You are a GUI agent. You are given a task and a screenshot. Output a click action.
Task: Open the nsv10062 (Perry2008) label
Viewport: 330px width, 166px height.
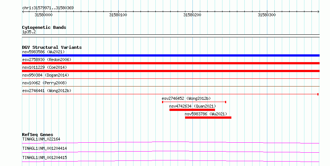point(44,83)
